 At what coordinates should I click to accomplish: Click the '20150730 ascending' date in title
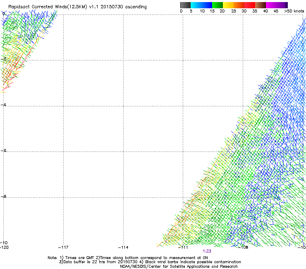tap(124, 7)
